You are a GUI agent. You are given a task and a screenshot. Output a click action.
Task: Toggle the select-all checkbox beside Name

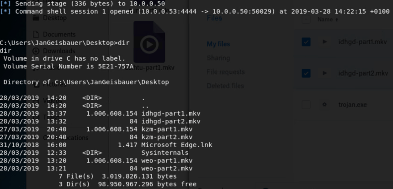306,20
